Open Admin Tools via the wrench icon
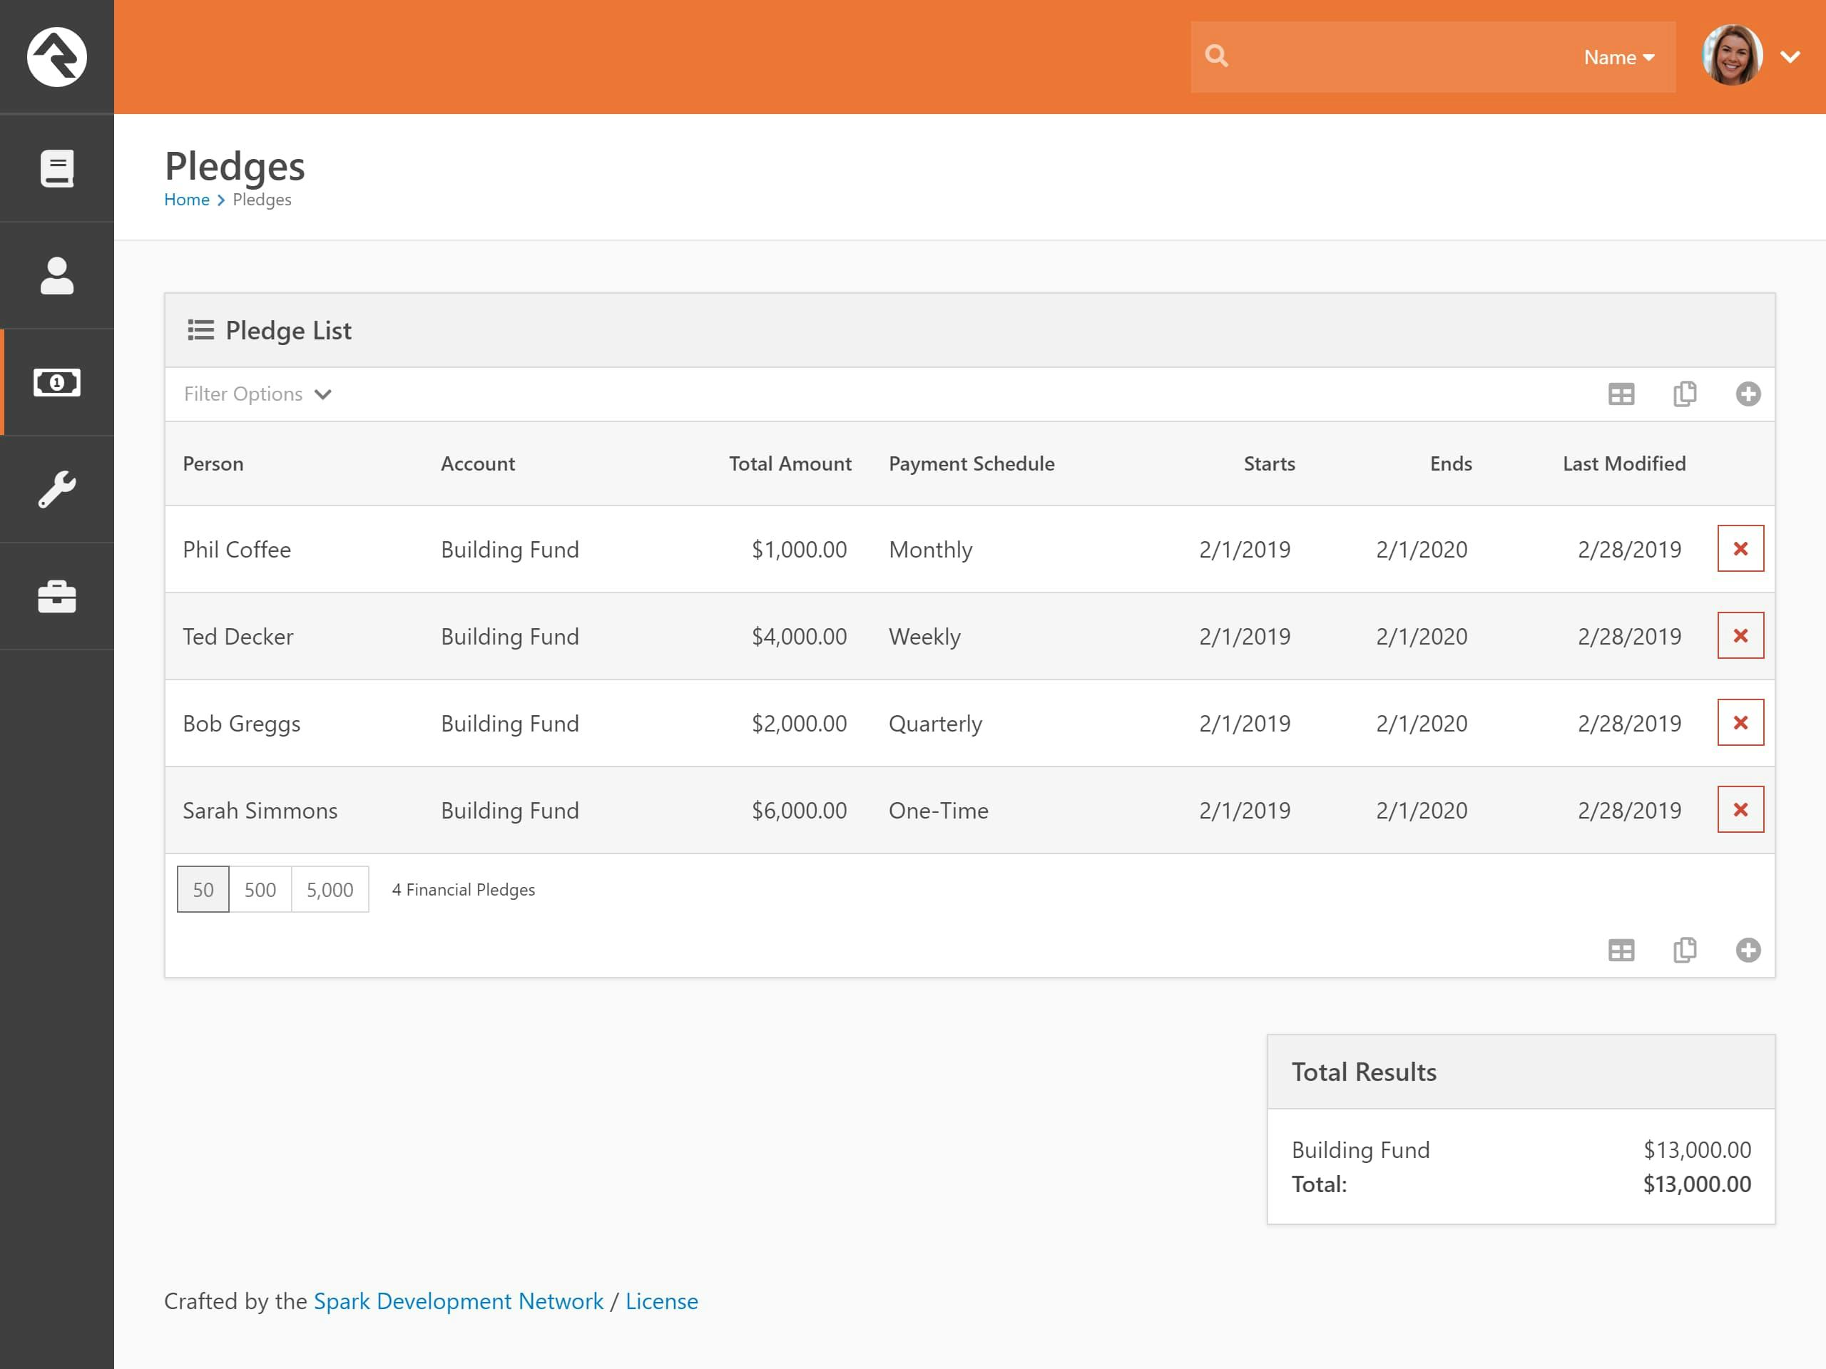The width and height of the screenshot is (1826, 1369). (x=56, y=490)
